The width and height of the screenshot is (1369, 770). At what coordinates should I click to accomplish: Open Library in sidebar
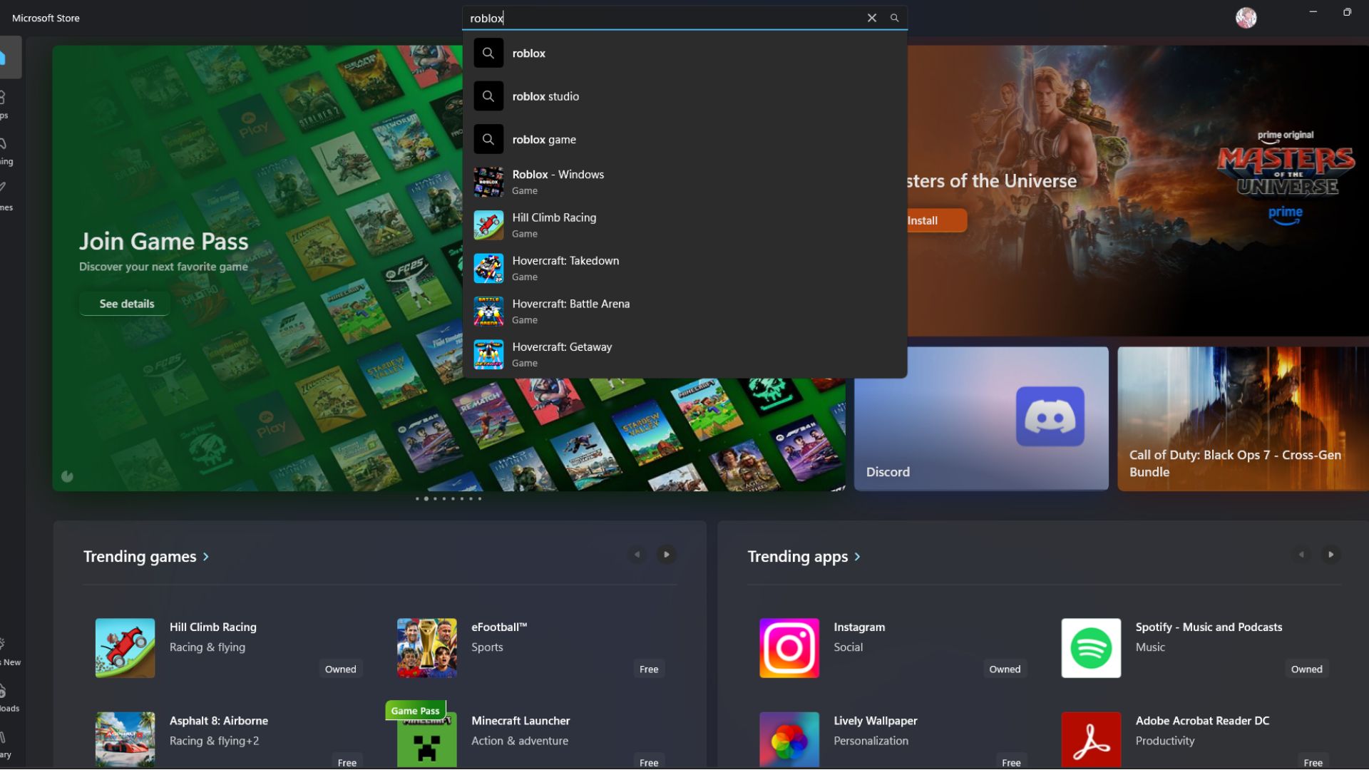click(6, 744)
